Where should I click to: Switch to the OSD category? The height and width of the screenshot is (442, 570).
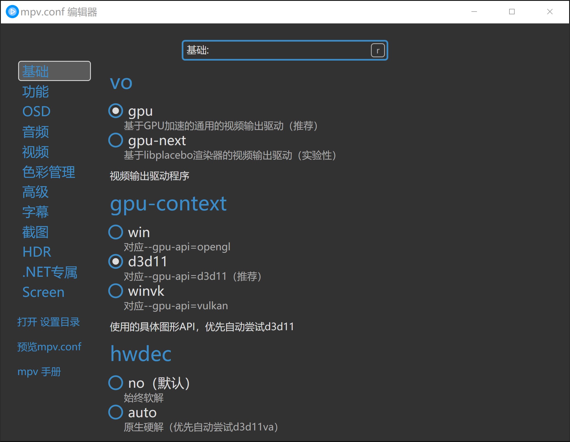[36, 112]
